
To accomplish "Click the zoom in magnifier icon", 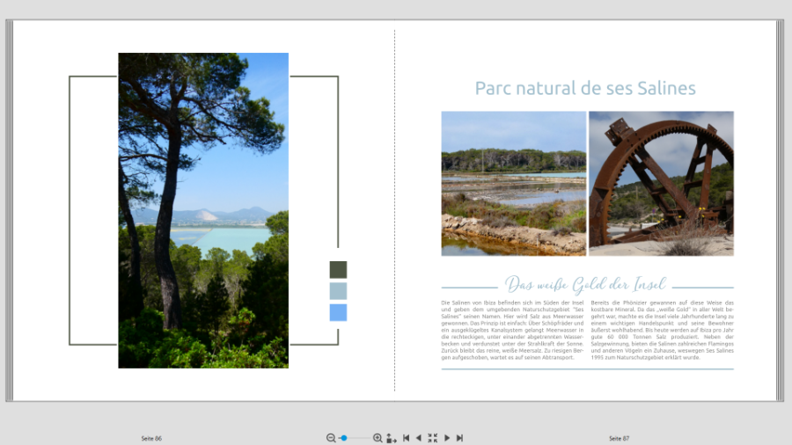I will coord(378,438).
